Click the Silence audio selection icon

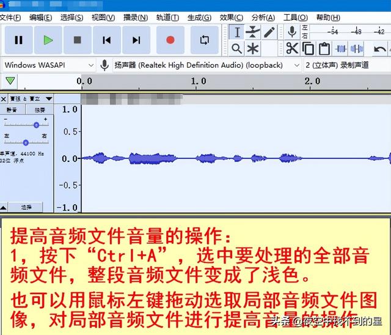click(x=357, y=49)
